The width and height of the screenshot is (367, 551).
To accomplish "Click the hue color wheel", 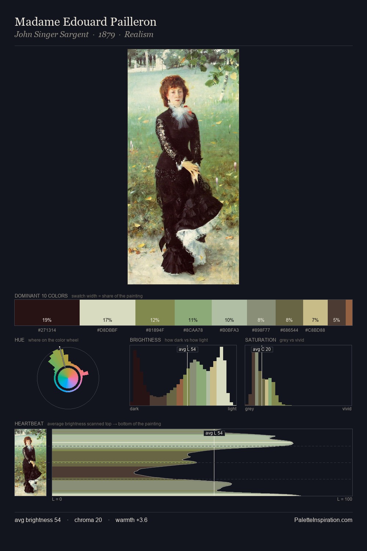I will coord(68,378).
